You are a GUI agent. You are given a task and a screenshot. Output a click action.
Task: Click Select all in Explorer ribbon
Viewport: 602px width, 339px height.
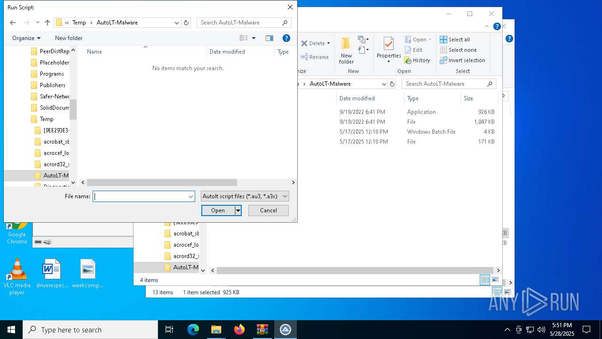click(455, 40)
